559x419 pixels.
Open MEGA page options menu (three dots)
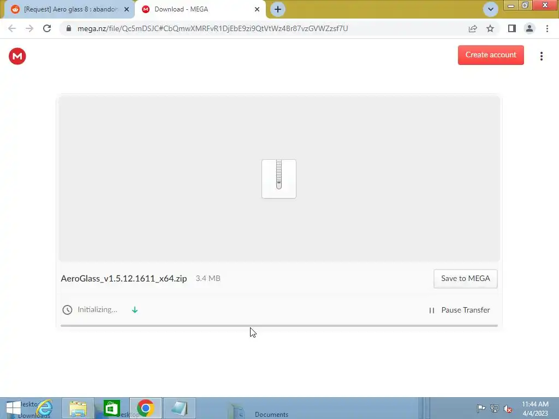(x=541, y=56)
